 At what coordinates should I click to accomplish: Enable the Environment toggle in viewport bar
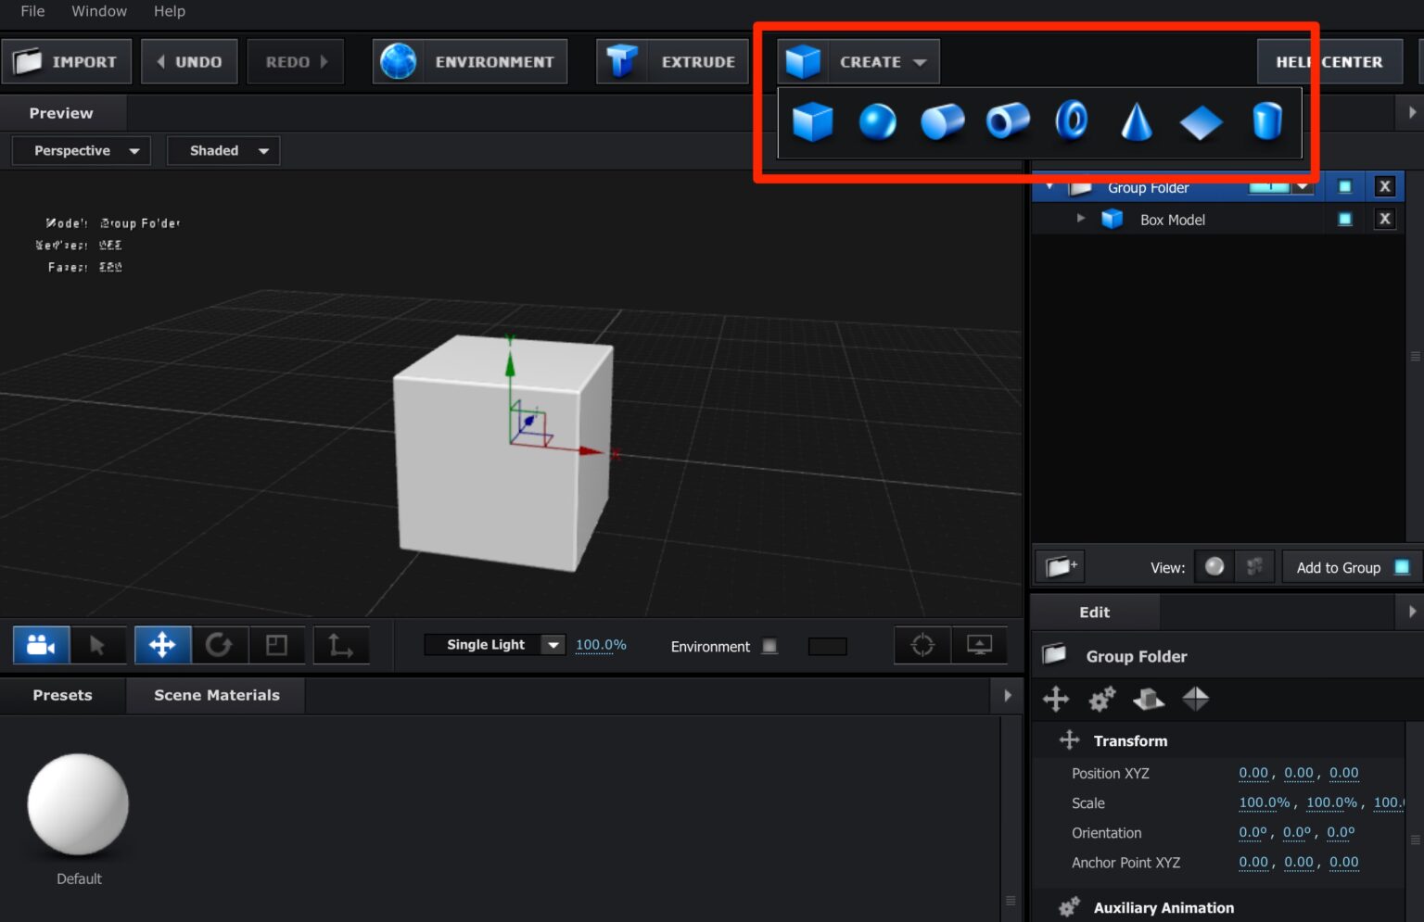[769, 646]
